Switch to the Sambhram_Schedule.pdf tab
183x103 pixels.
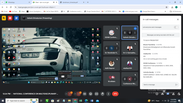[x=72, y=2]
